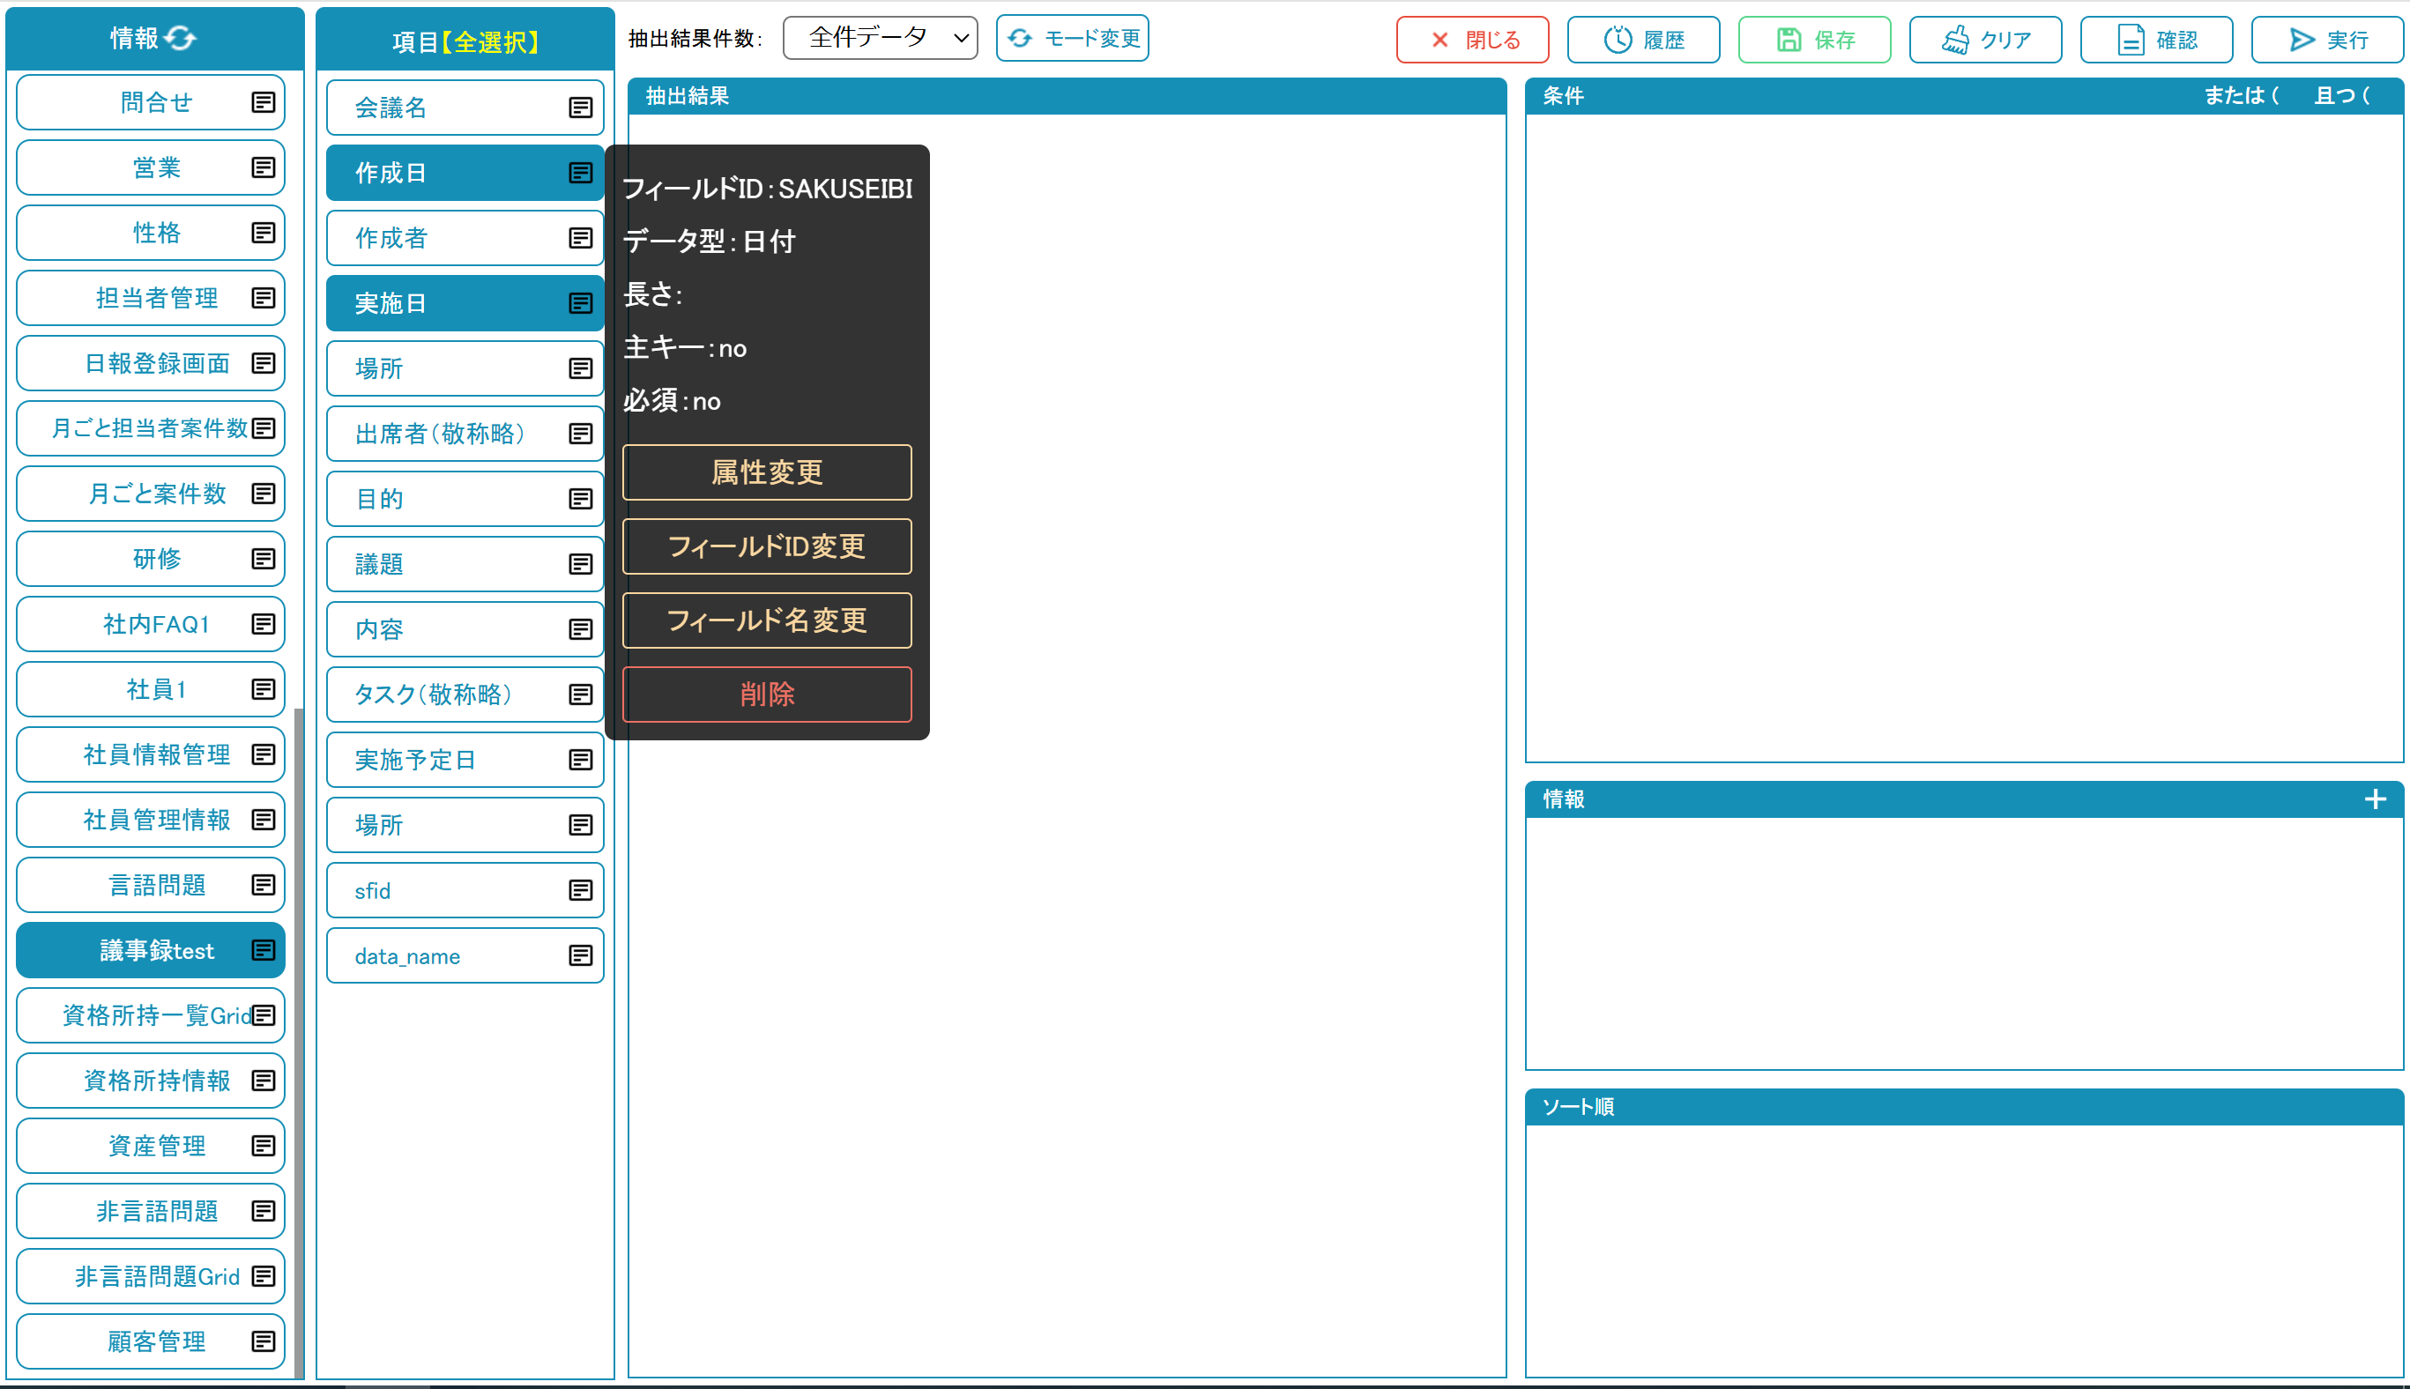Open detail icon on 議事録test row
The width and height of the screenshot is (2410, 1389).
coord(264,950)
